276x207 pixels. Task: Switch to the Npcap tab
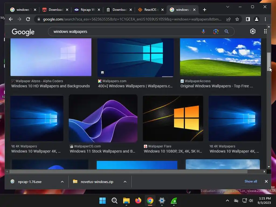[x=87, y=10]
